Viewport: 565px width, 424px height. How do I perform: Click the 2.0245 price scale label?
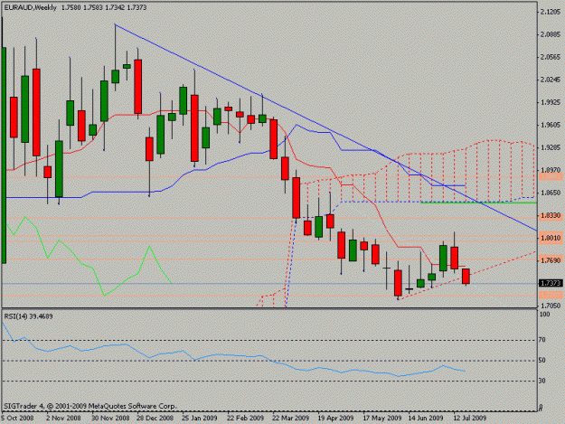[x=551, y=80]
